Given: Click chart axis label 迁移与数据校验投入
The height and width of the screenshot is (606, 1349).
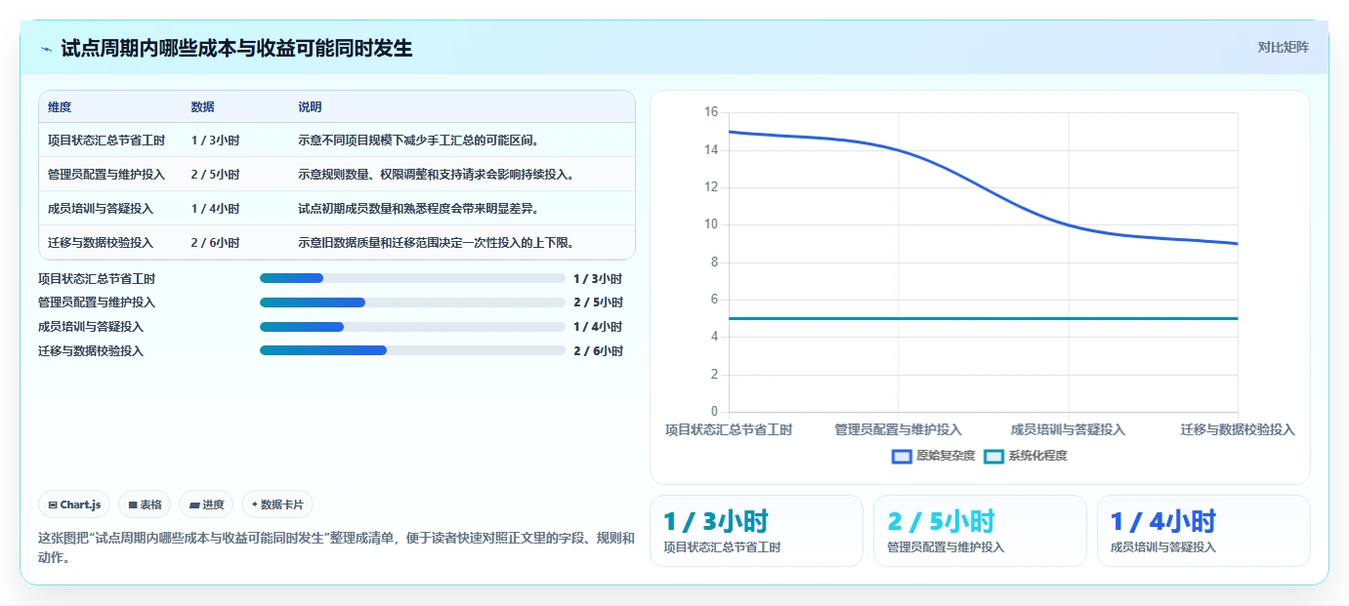Looking at the screenshot, I should coord(1238,429).
